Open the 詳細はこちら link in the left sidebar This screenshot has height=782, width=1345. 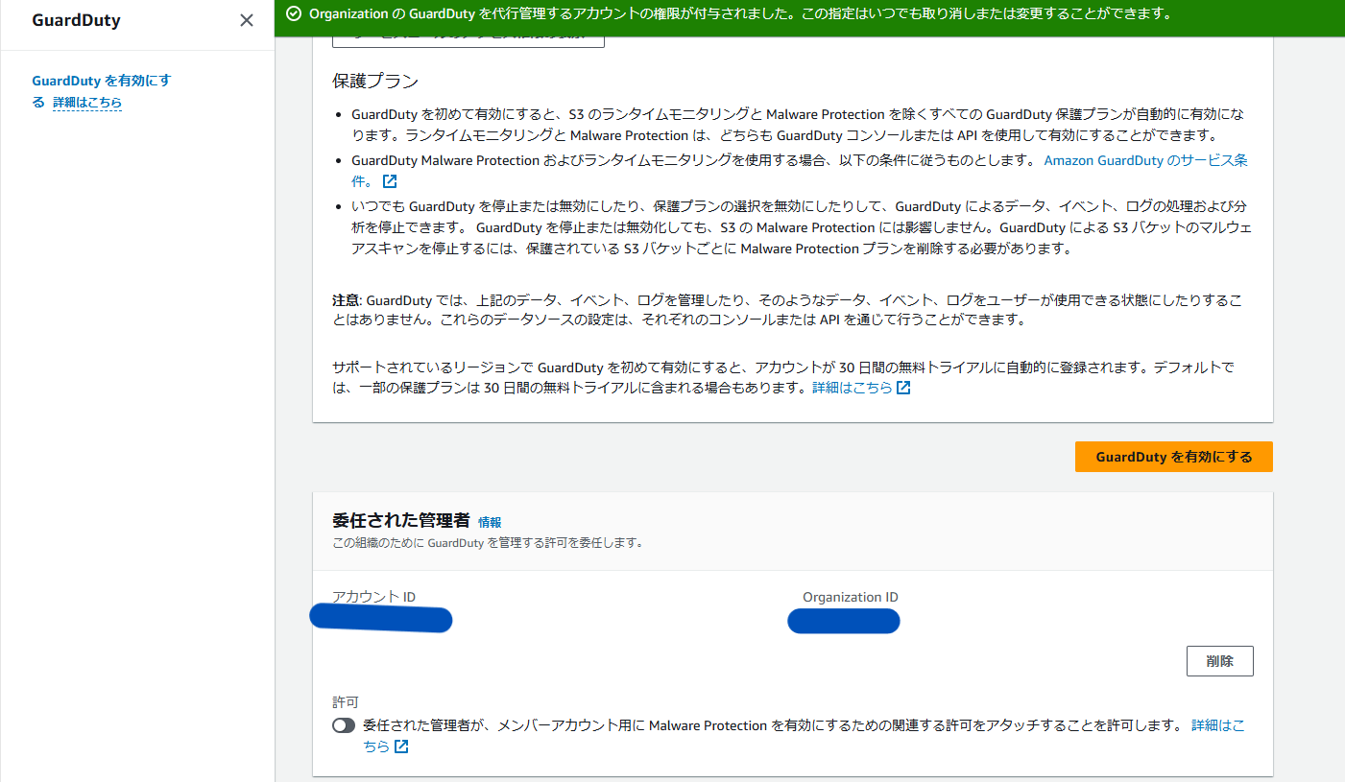coord(87,103)
